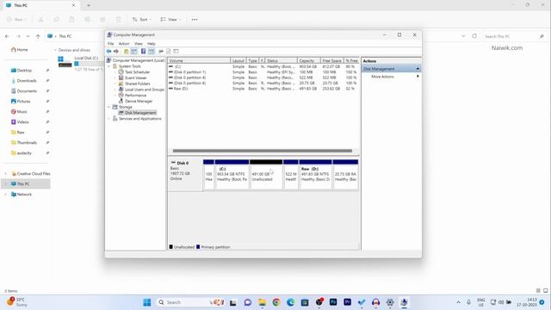This screenshot has width=551, height=310.
Task: Click the Up arrow in File Explorer navigation
Action: (x=38, y=36)
